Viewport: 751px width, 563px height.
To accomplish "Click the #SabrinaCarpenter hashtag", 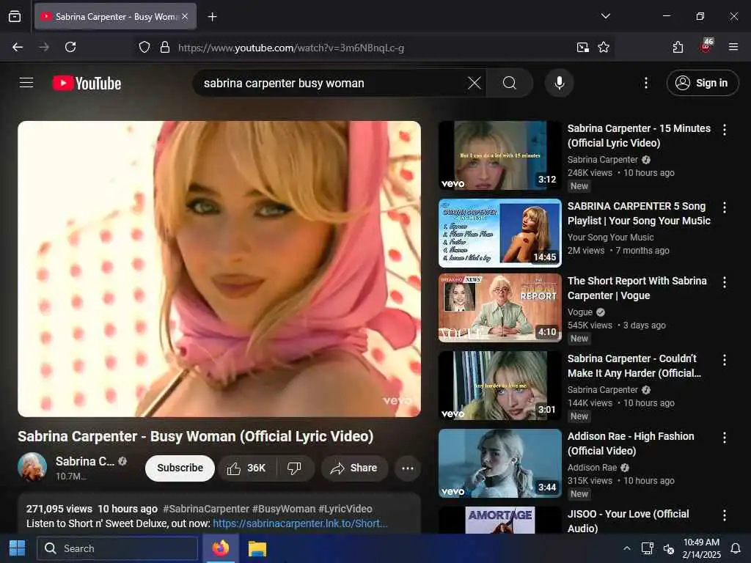I will [206, 509].
